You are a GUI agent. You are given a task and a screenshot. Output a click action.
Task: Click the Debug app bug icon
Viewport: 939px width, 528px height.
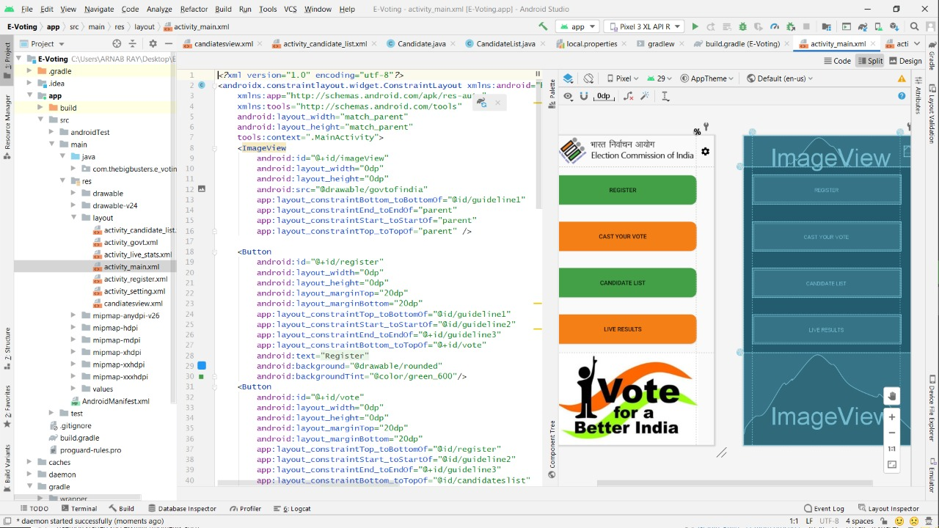pyautogui.click(x=742, y=27)
